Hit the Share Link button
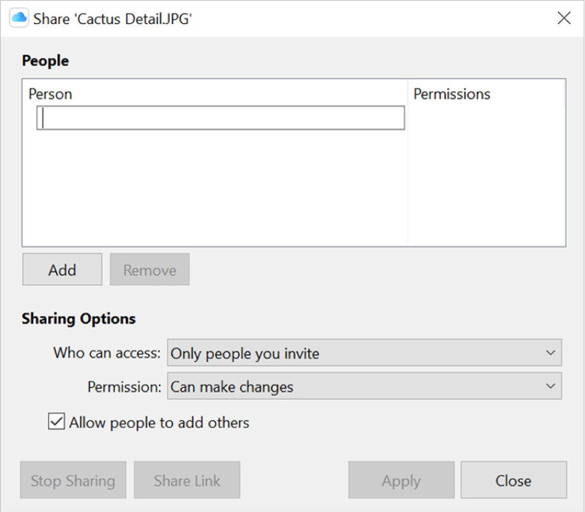Image resolution: width=585 pixels, height=512 pixels. click(187, 480)
